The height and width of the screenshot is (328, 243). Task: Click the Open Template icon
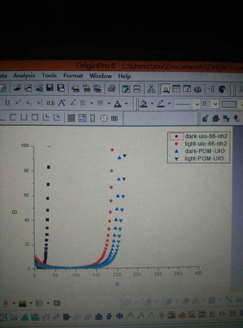[x=28, y=89]
